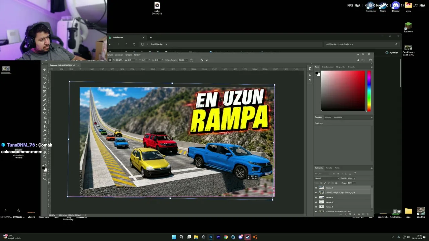The image size is (429, 241).
Task: Click the Explorer search box
Action: 361,44
